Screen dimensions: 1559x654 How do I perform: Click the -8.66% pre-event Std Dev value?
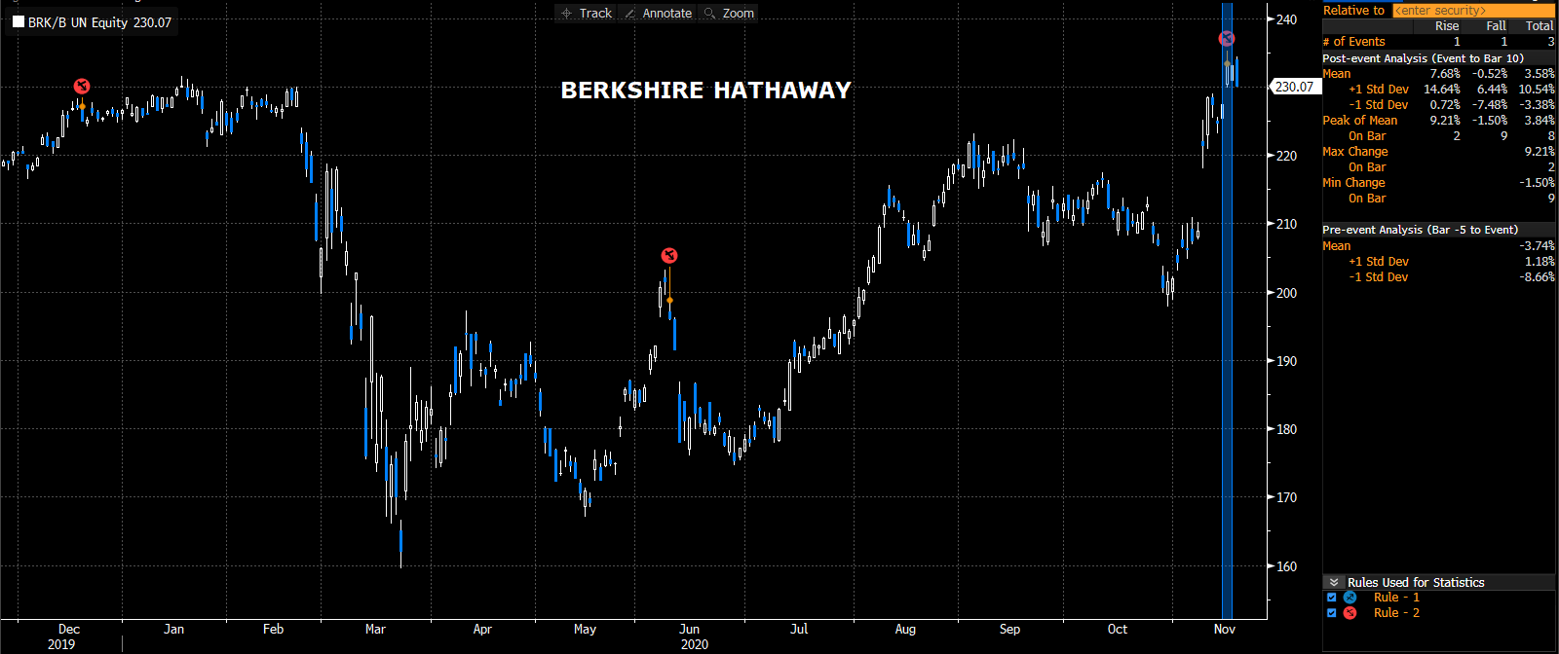pyautogui.click(x=1537, y=277)
